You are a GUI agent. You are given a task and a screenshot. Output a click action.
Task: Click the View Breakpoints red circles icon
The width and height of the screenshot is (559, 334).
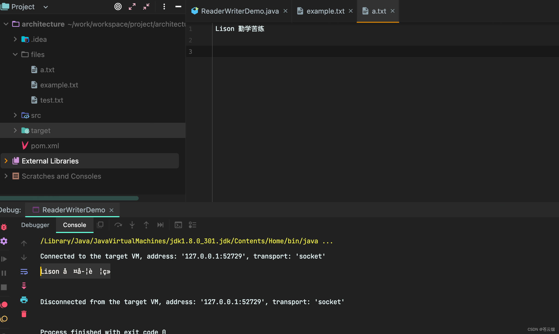tap(4, 305)
